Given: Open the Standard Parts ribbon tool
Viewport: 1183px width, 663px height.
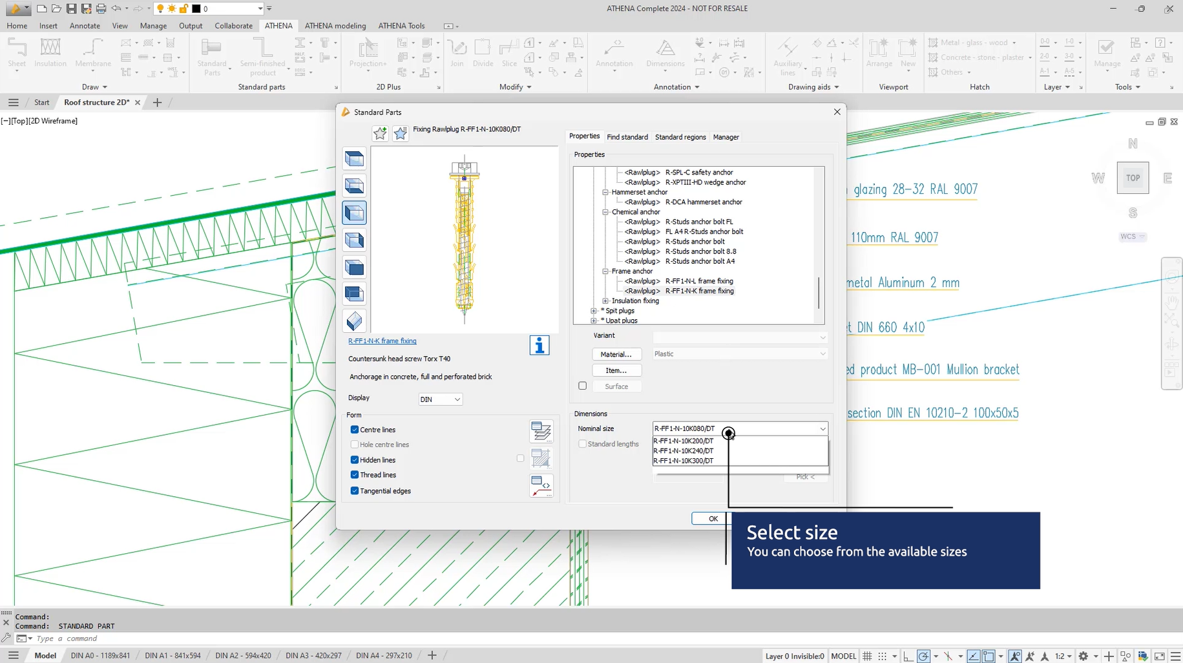Looking at the screenshot, I should (212, 57).
